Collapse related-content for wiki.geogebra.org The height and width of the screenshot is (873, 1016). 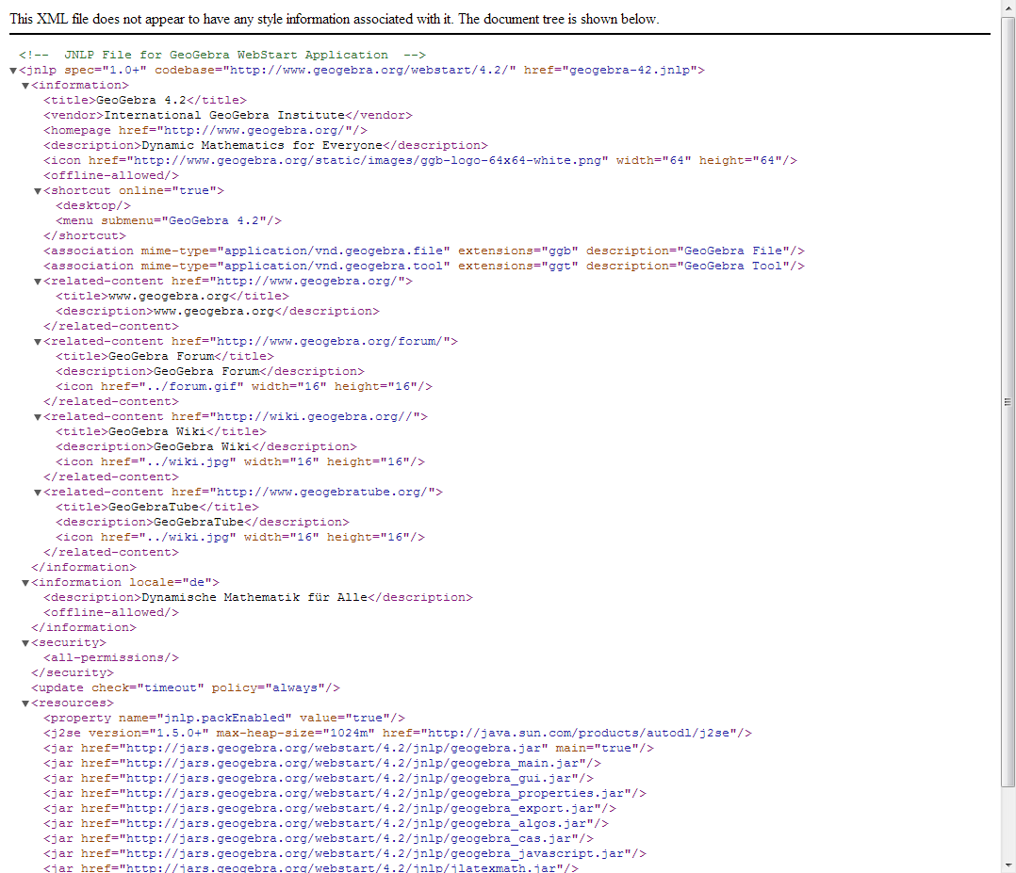[38, 417]
